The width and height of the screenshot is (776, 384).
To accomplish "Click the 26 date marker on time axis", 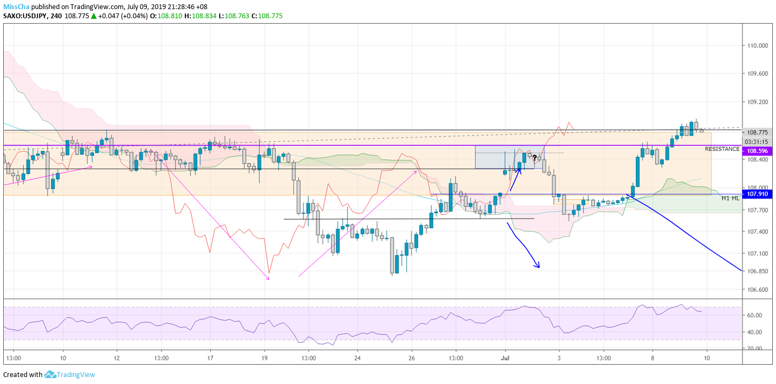I will click(x=412, y=358).
